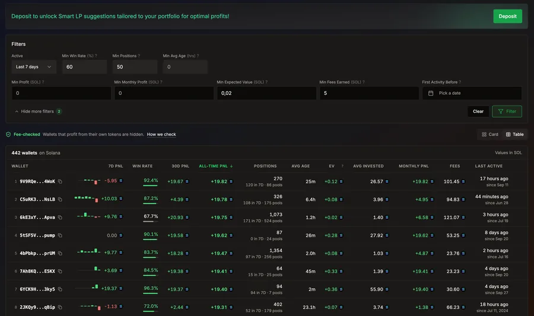534x316 pixels.
Task: Open wallet 2JKQy9...qBip
Action: (37, 307)
